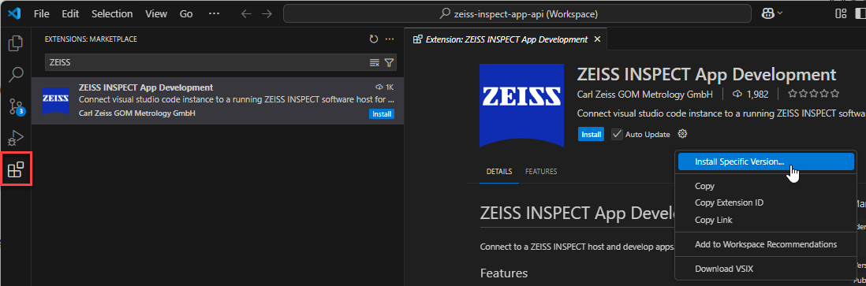Image resolution: width=866 pixels, height=286 pixels.
Task: Select ZEISS INSPECT App Development list entry
Action: (218, 101)
